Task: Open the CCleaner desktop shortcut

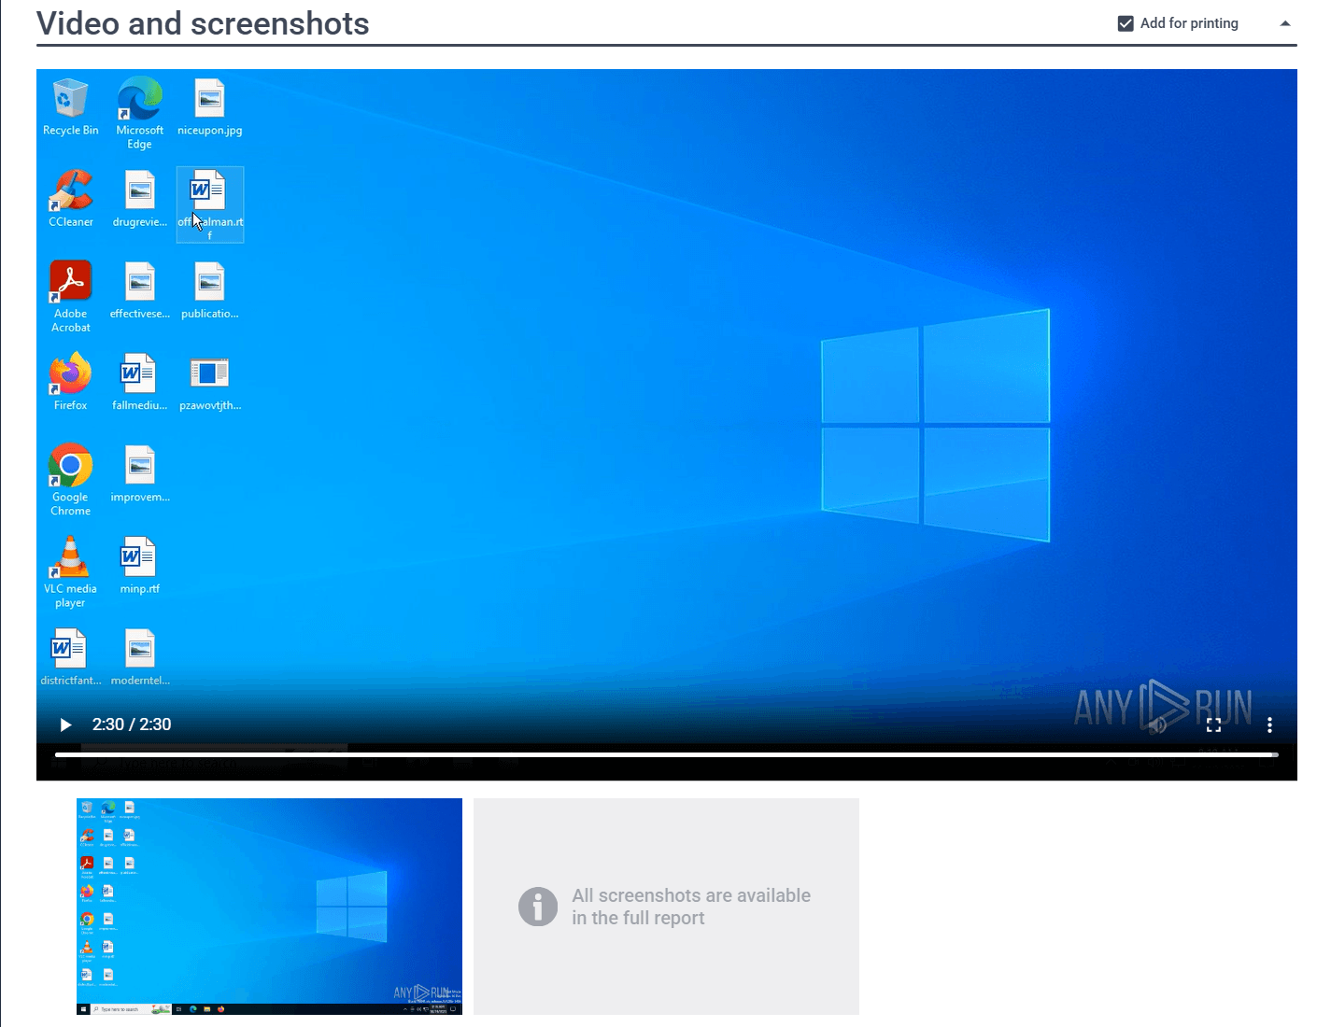Action: coord(70,199)
